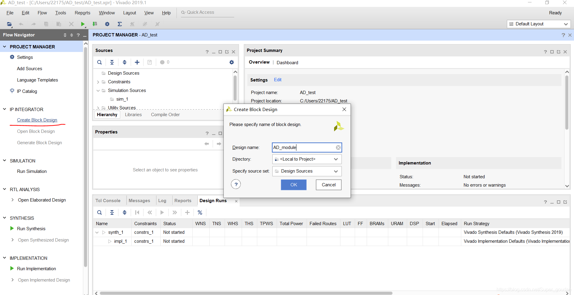Click OK in Create Block Design
The image size is (574, 295).
(293, 185)
